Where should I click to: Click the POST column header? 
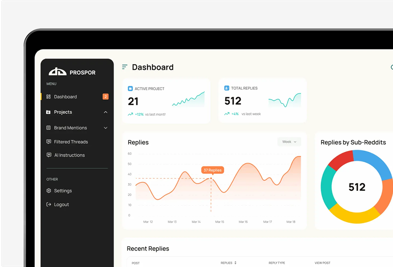(x=135, y=263)
